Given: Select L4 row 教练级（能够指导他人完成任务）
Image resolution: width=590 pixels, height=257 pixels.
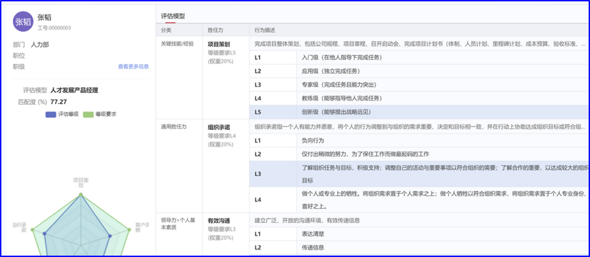Looking at the screenshot, I should [x=419, y=98].
